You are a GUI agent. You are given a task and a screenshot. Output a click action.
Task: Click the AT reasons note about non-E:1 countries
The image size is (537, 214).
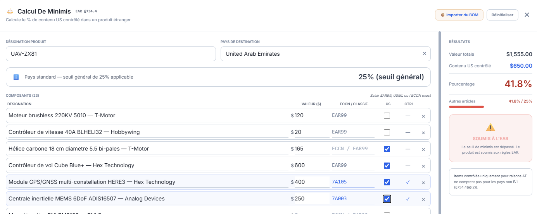pos(490,181)
